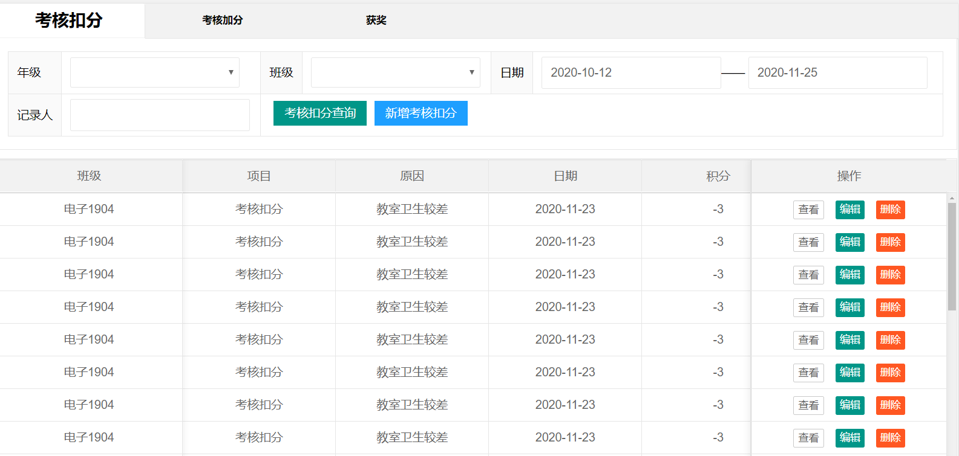The image size is (959, 456).
Task: Click 查看 in the third table row
Action: [808, 275]
